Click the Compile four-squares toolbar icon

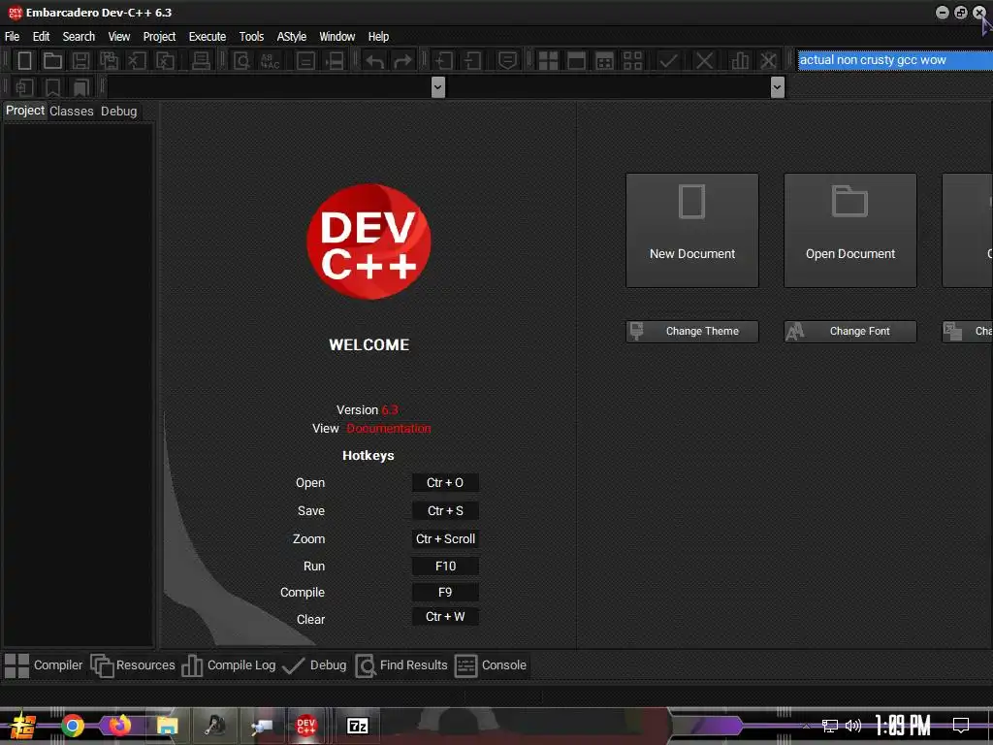tap(548, 61)
